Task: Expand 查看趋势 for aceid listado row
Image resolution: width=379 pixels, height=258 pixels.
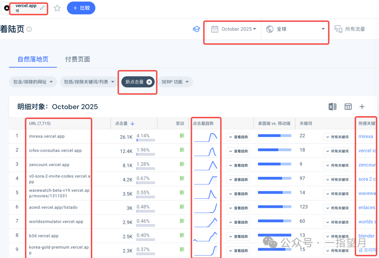Action: click(238, 208)
